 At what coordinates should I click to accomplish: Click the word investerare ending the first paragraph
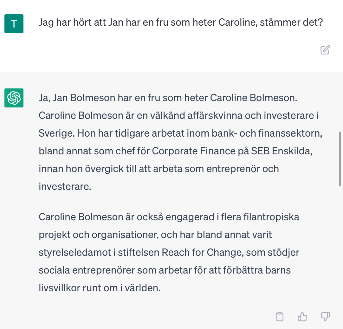tap(65, 186)
